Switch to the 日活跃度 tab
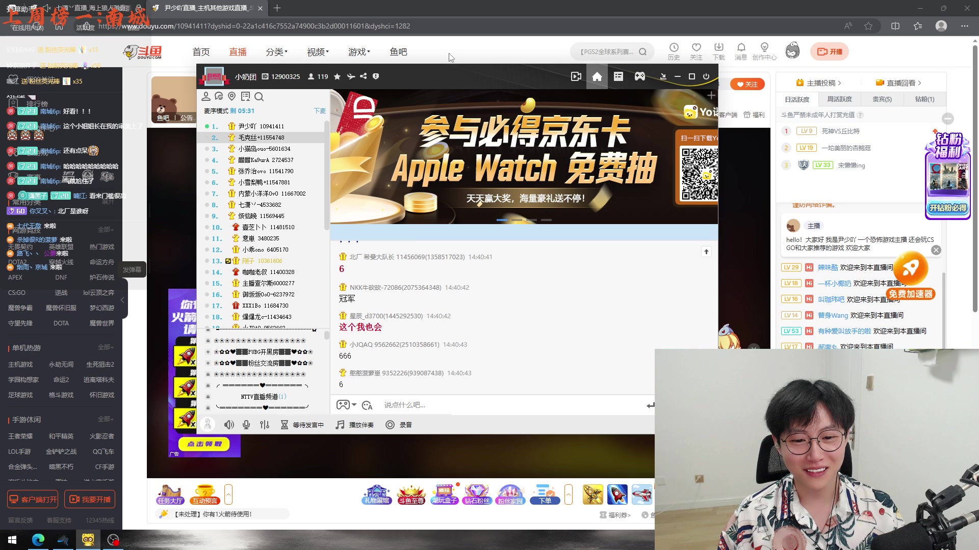The image size is (979, 550). pyautogui.click(x=797, y=99)
